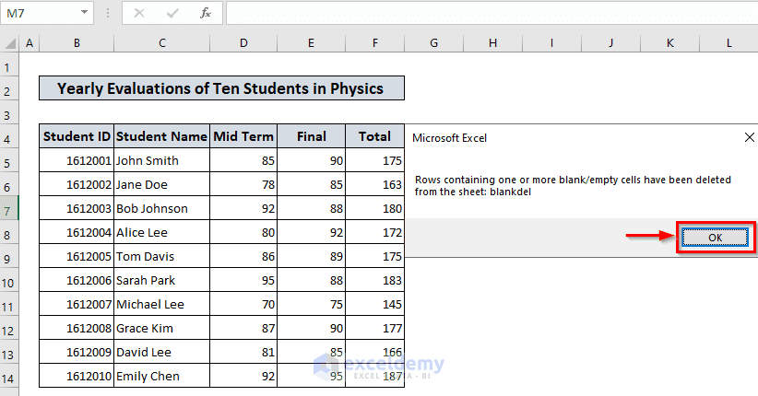Click the Student ID header cell
Viewport: 758px width, 396px height.
(77, 136)
